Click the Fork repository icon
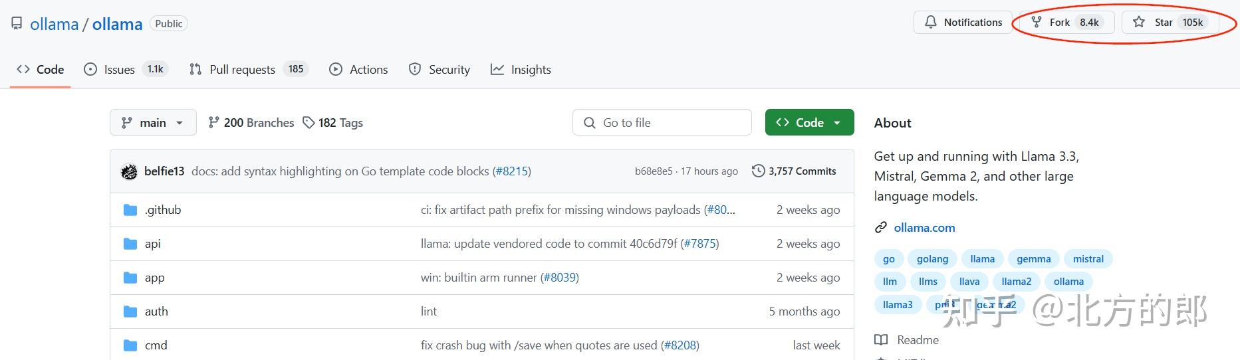 [1037, 22]
